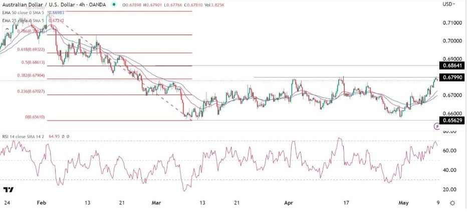Click the 0.70000 price axis value
Image resolution: width=467 pixels, height=217 pixels.
pos(452,41)
